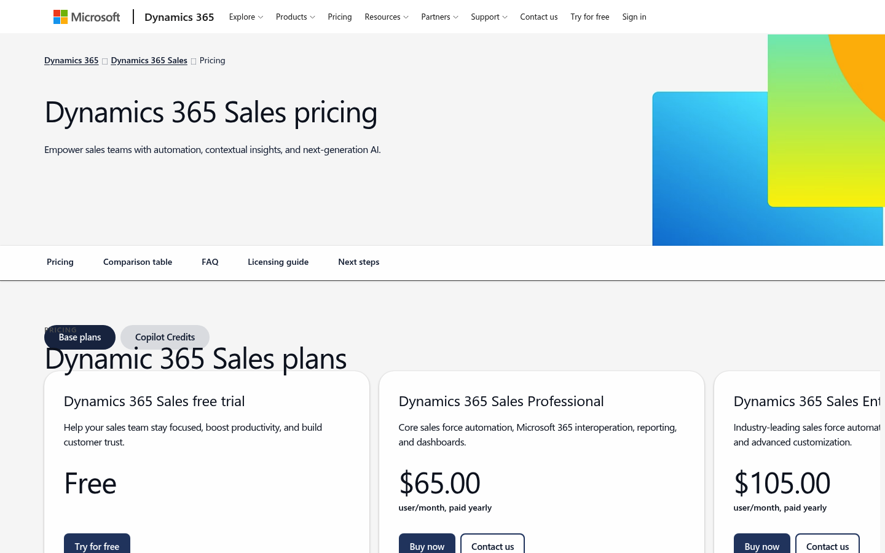Click Sign in
Viewport: 885px width, 553px height.
tap(634, 17)
